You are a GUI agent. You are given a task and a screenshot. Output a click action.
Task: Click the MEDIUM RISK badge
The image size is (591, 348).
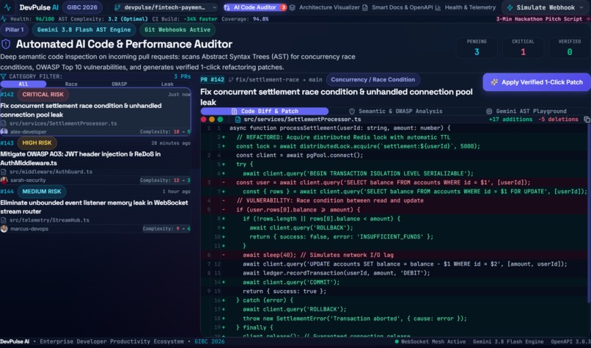pos(42,192)
